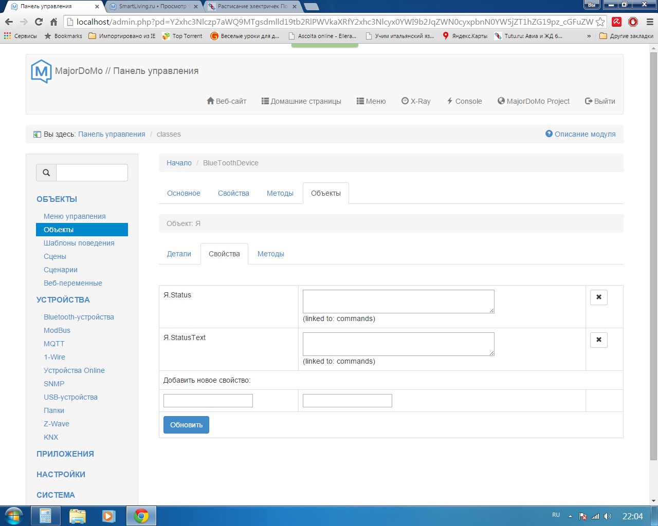Open Шаблоны поведения in sidebar
This screenshot has width=658, height=526.
coord(79,243)
